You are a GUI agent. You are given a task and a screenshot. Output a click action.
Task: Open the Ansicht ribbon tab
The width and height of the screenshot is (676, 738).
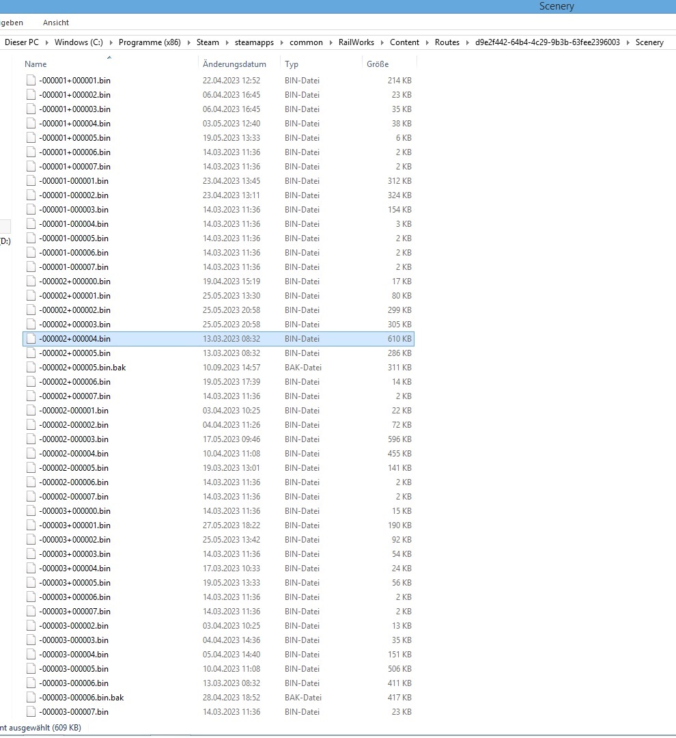pos(55,23)
